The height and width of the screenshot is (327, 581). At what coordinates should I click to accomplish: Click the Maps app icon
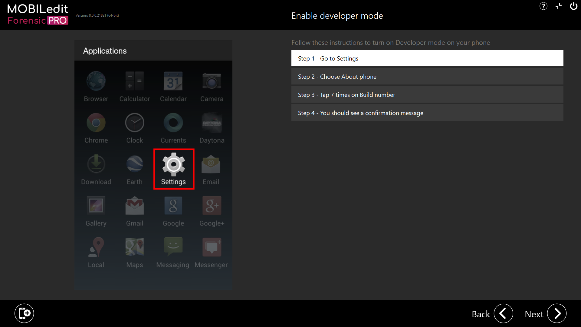[135, 247]
